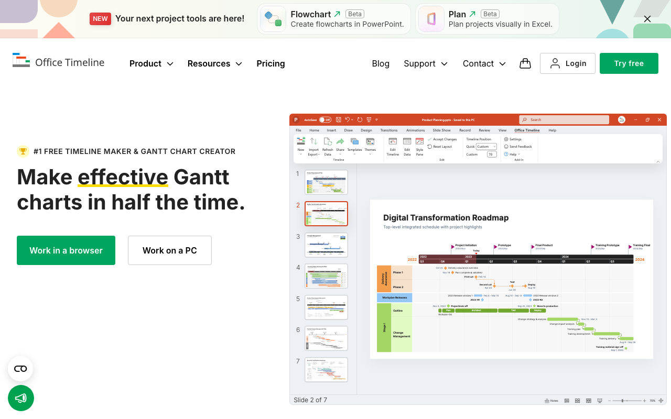Open the Quick timeline position Custom dropdown
The width and height of the screenshot is (671, 419).
click(x=488, y=146)
